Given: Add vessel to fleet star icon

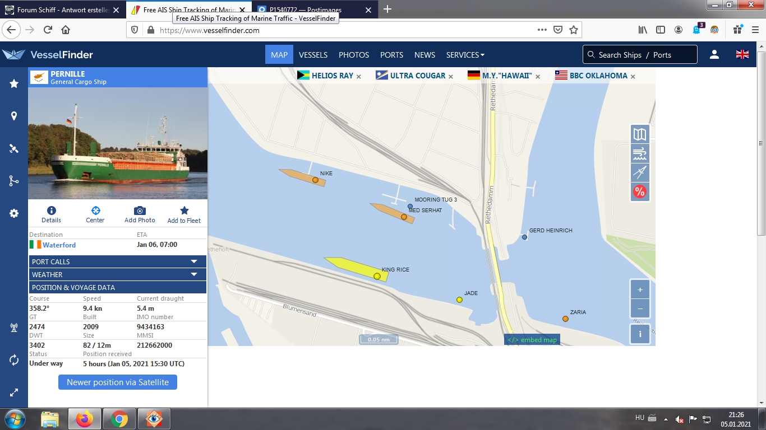Looking at the screenshot, I should 184,214.
